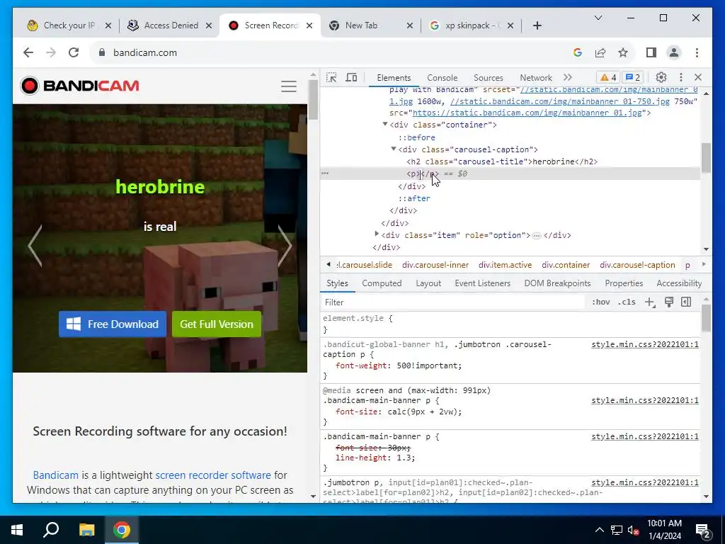The image size is (725, 544).
Task: Click the issues badge showing 2
Action: point(633,77)
